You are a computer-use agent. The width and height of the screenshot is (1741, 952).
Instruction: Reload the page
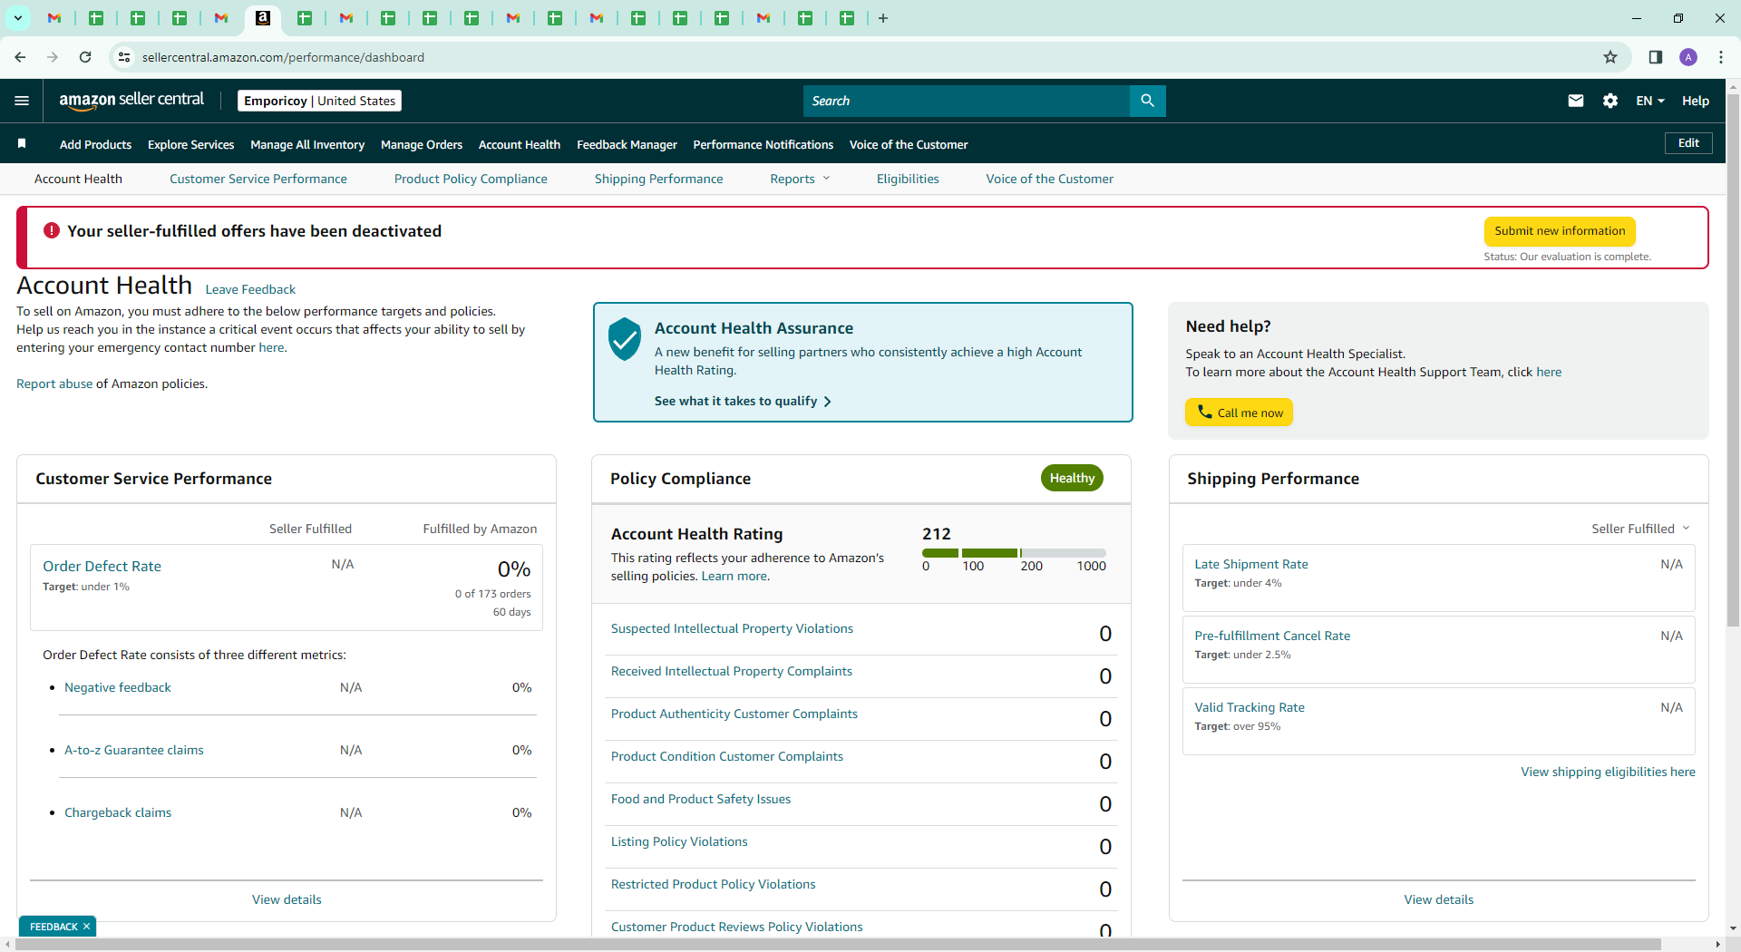(85, 57)
